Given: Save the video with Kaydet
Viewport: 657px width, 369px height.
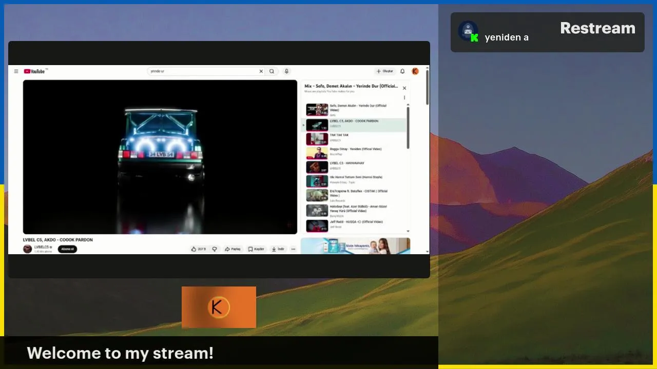Looking at the screenshot, I should [x=256, y=249].
